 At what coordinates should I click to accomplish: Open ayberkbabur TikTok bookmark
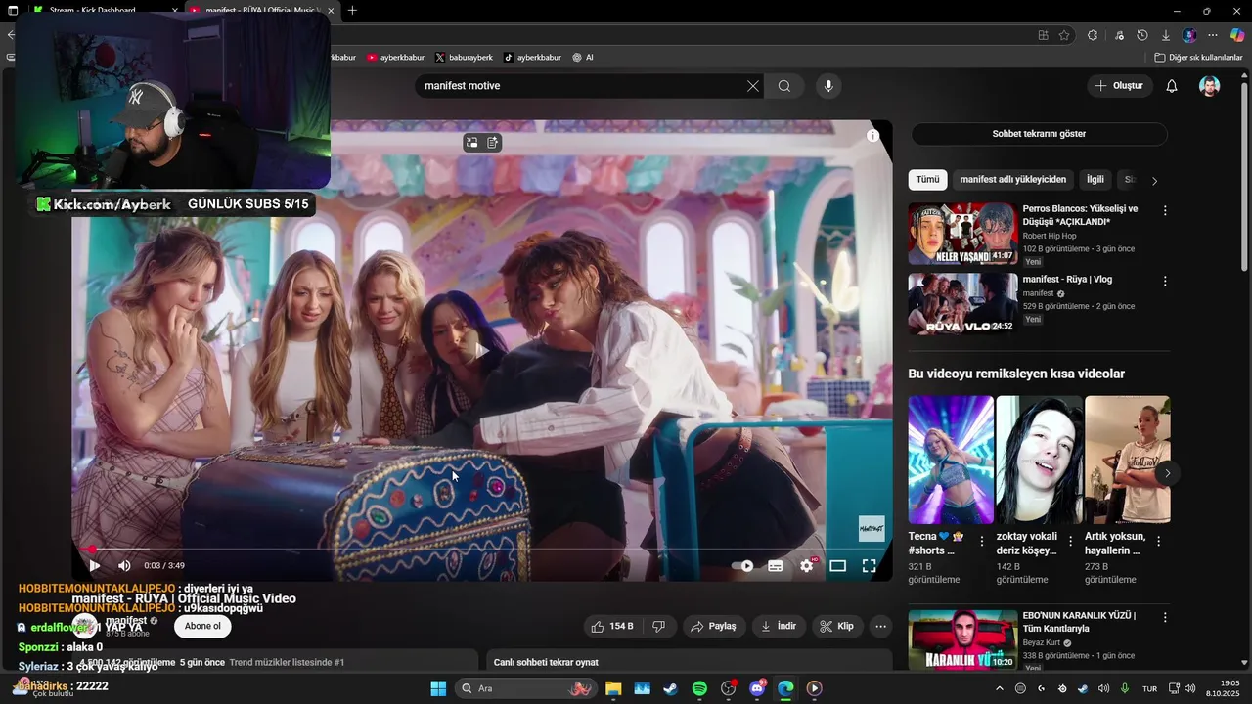pyautogui.click(x=533, y=58)
